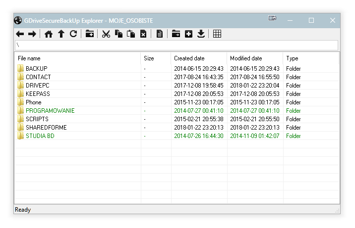The width and height of the screenshot is (355, 228).
Task: Click created date 2015-11-23 00:17:05
Action: coord(198,102)
